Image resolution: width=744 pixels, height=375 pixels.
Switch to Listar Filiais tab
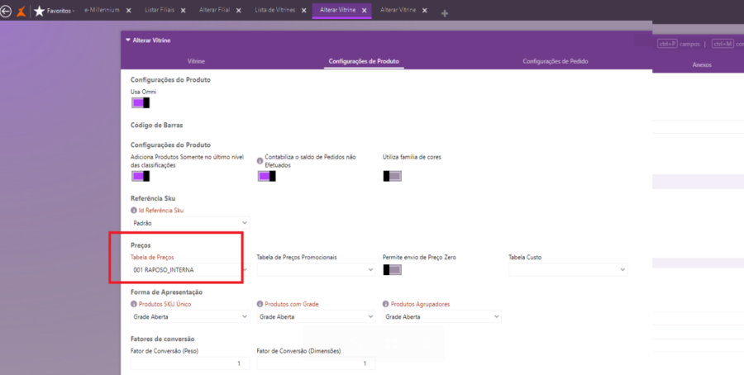coord(159,10)
